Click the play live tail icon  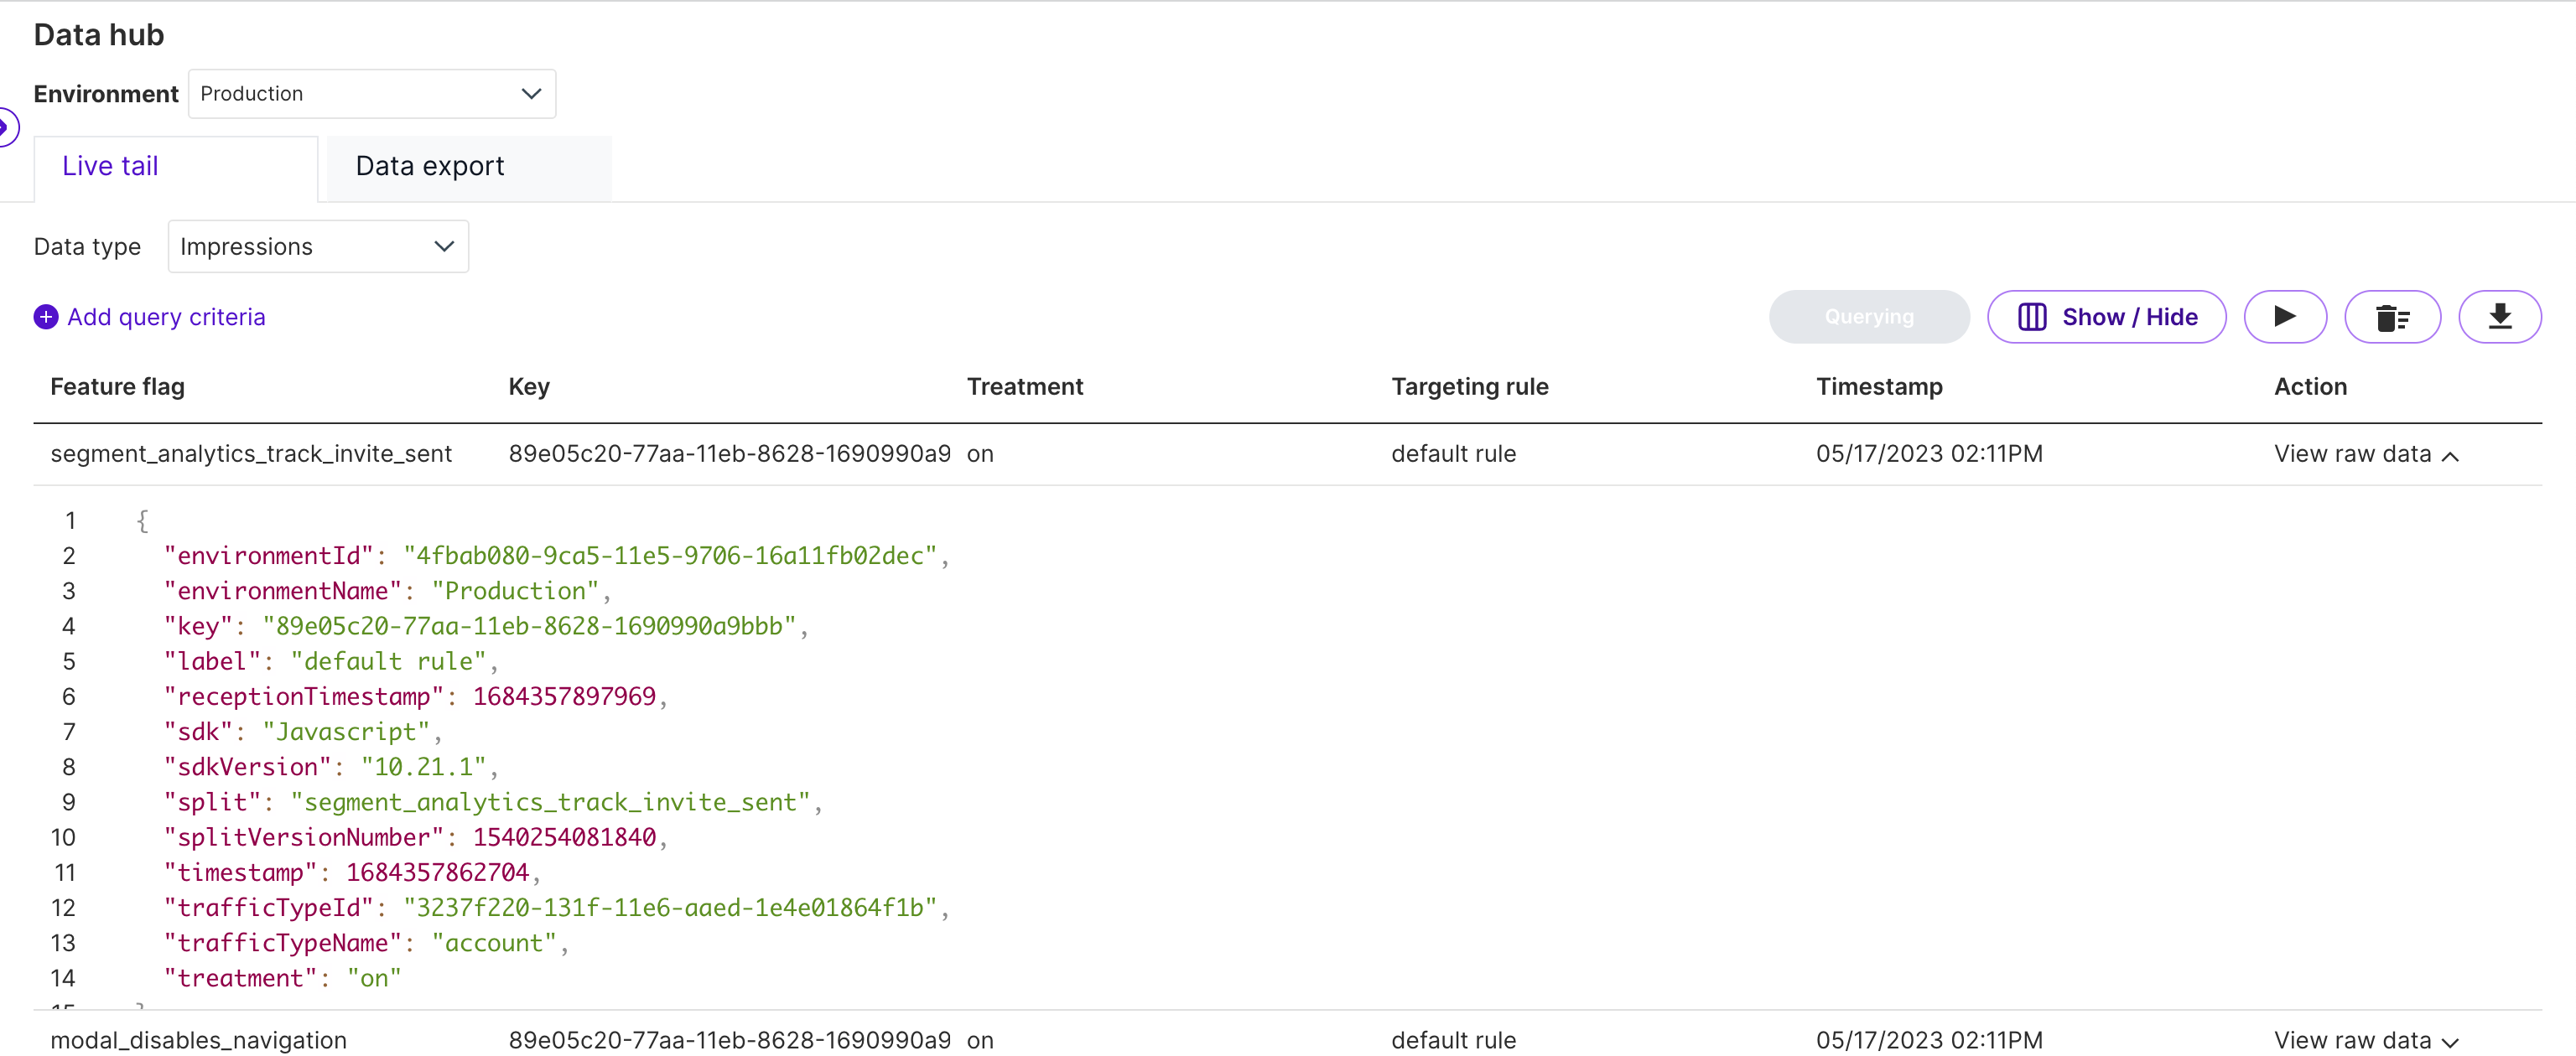(2284, 317)
